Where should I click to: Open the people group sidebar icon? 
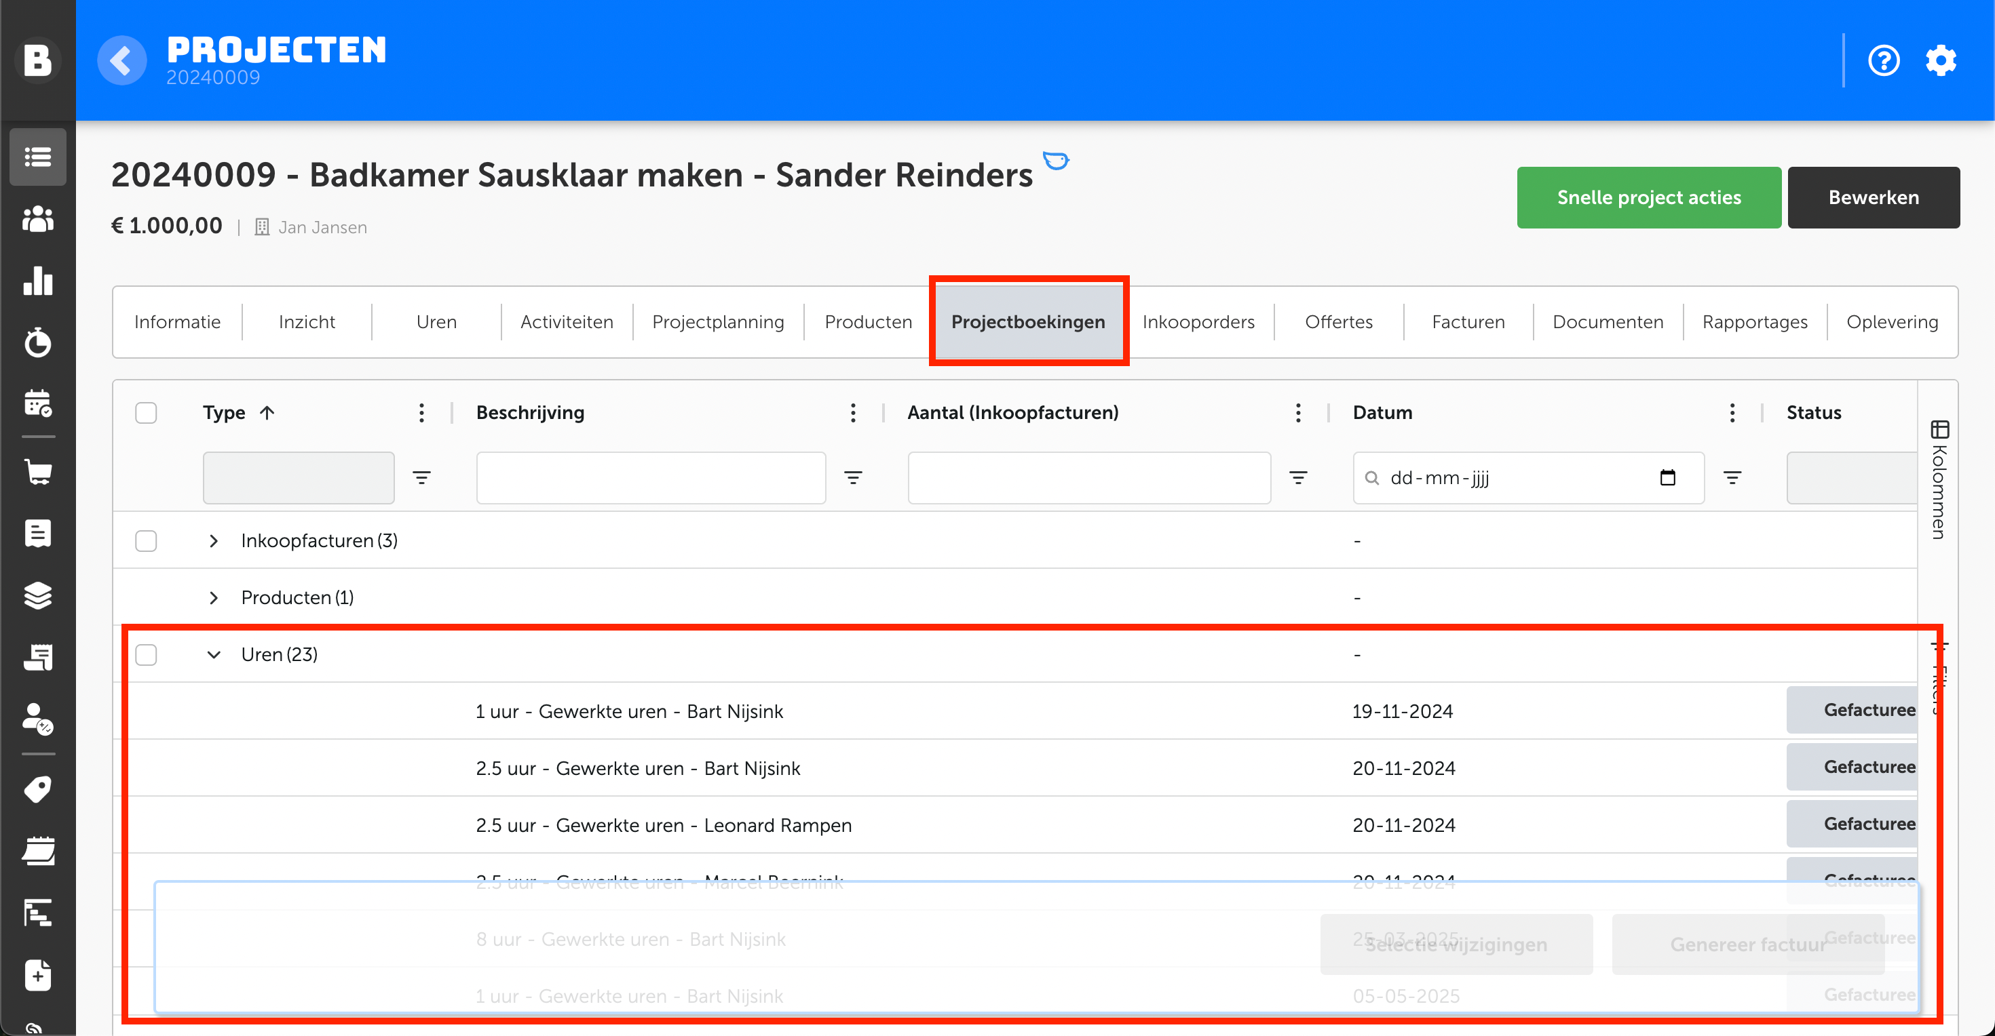37,219
